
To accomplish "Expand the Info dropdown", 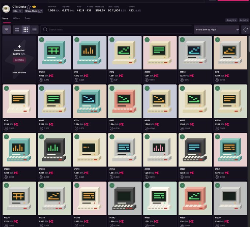I will point(17,11).
